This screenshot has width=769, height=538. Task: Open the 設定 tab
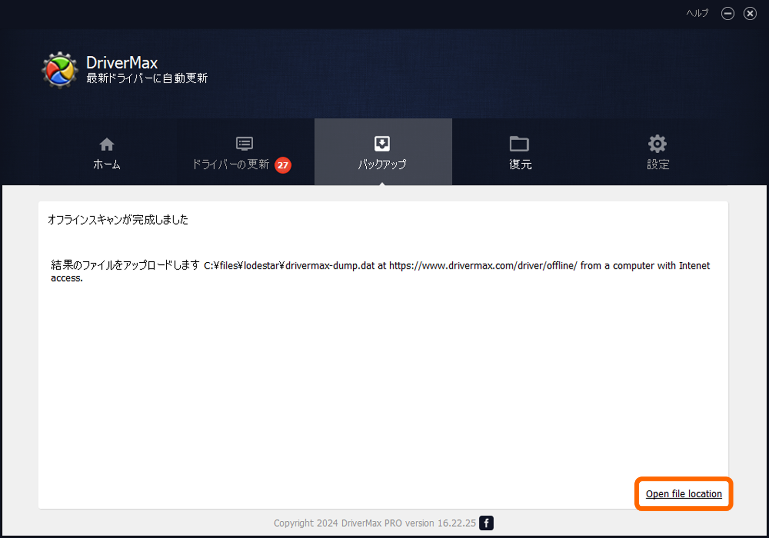coord(657,165)
